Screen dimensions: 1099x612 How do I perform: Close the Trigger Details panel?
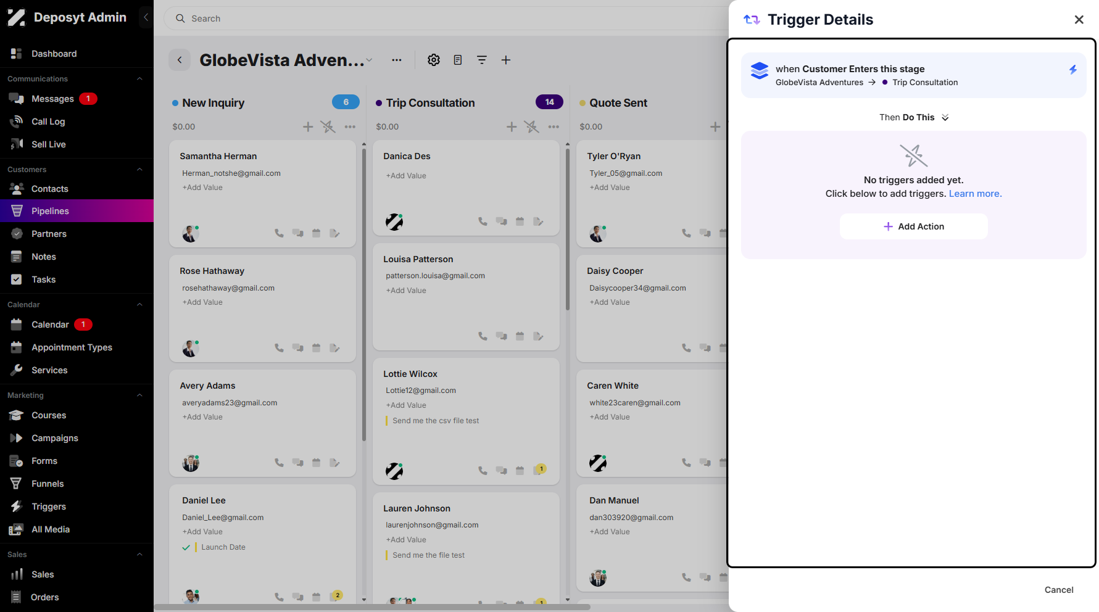[1079, 20]
